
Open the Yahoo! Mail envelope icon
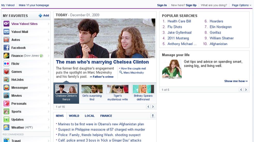click(x=6, y=32)
